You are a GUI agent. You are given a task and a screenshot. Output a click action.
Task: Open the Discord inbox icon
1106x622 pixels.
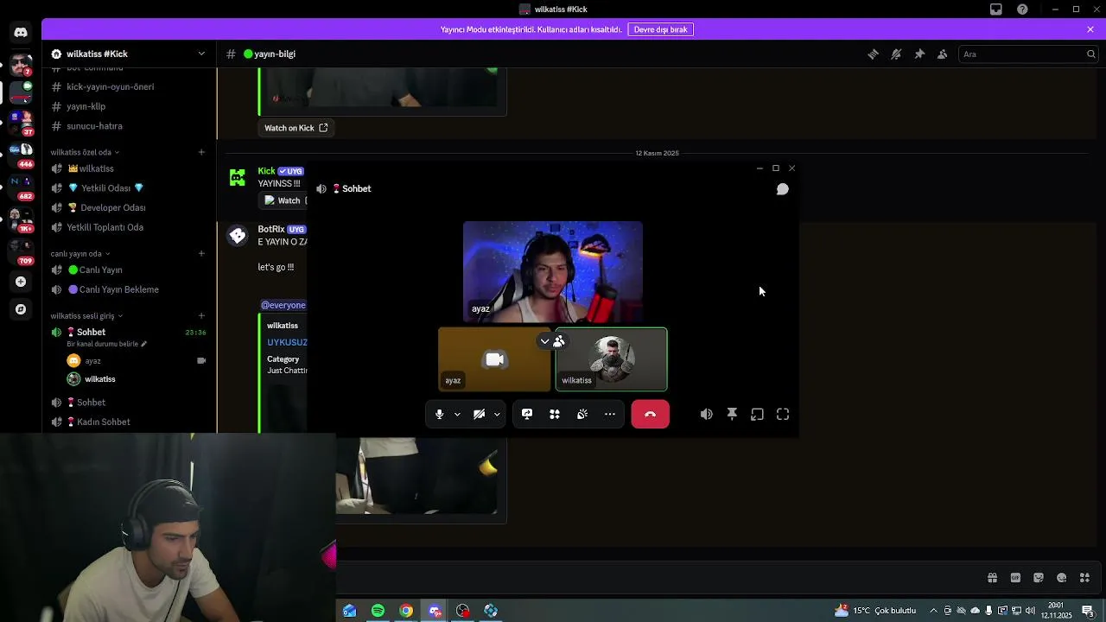[996, 9]
